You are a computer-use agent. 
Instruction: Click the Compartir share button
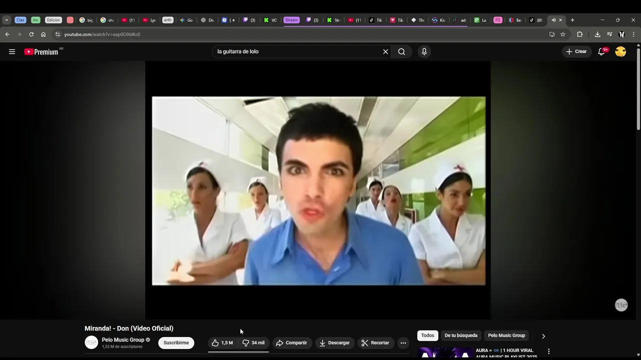tap(291, 342)
